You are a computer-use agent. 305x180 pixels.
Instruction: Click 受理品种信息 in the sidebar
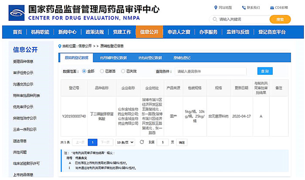pyautogui.click(x=24, y=61)
